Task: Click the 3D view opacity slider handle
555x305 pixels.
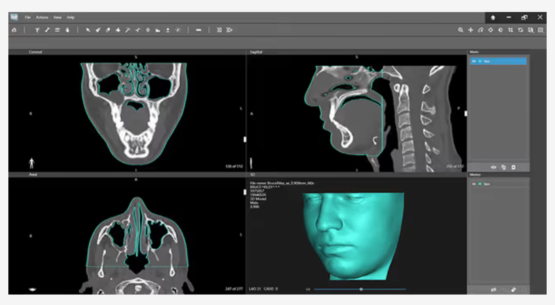Action: [361, 289]
